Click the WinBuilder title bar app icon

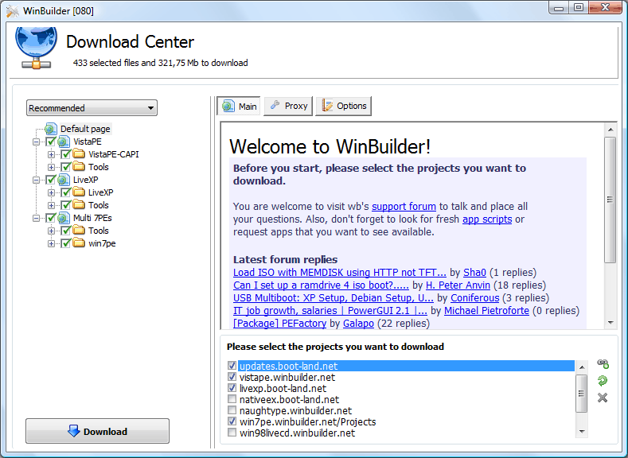[13, 11]
